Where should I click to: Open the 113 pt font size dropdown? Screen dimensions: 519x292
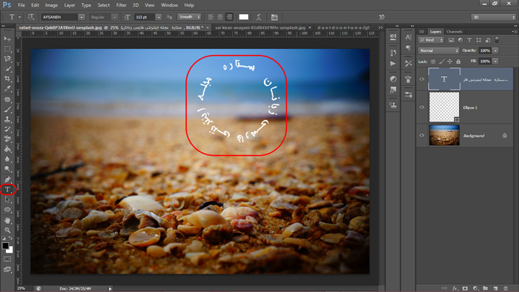pyautogui.click(x=159, y=17)
